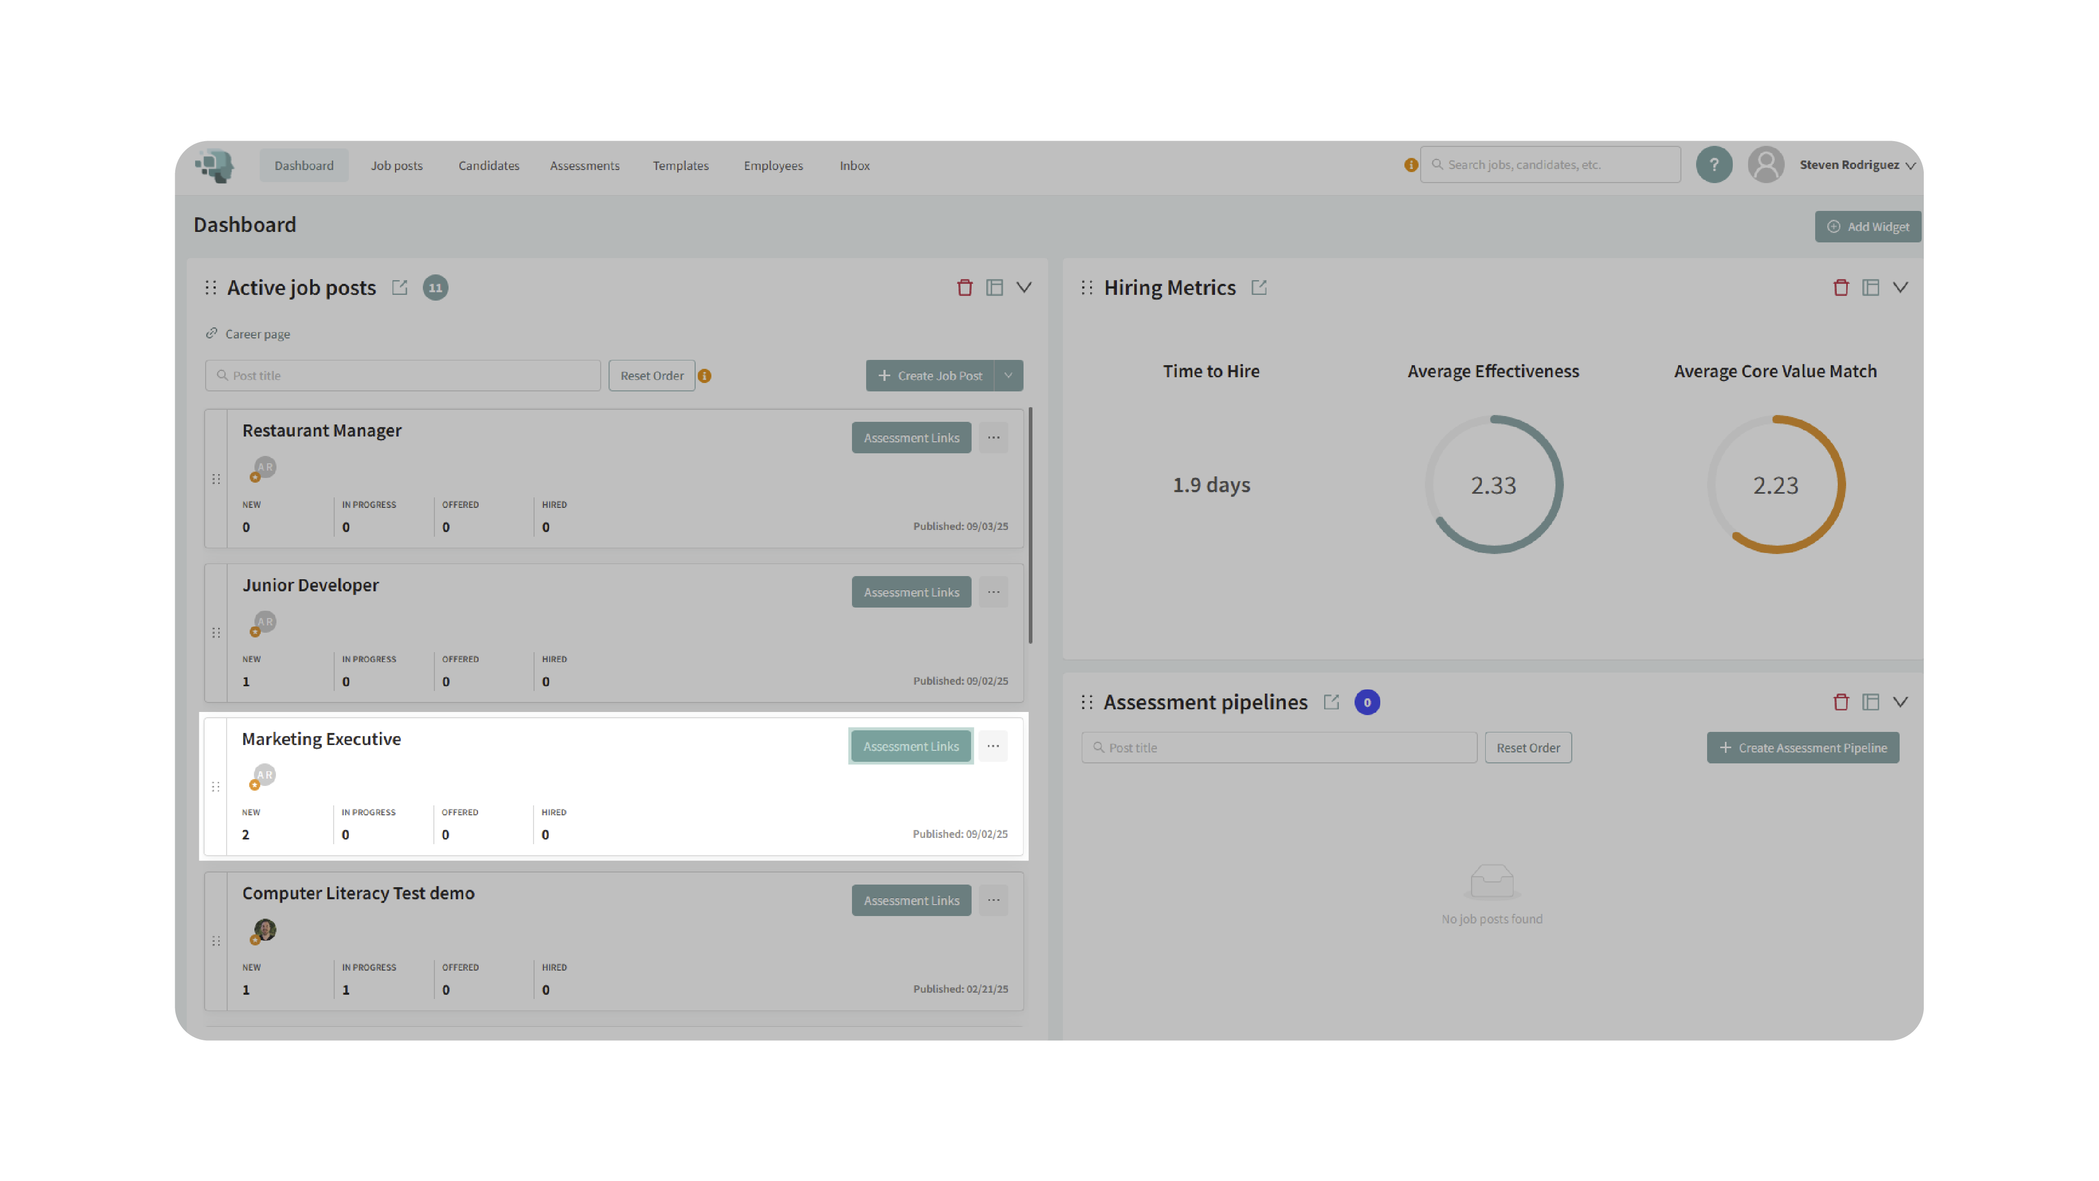Viewport: 2099px width, 1181px height.
Task: Click the info icon beside Reset Order
Action: [705, 376]
